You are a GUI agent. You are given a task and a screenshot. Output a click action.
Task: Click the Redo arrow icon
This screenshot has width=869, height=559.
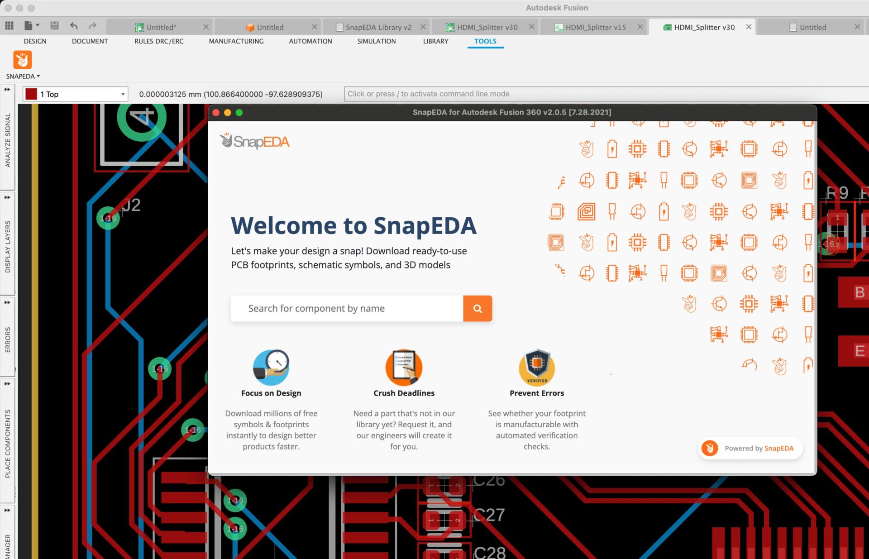tap(92, 26)
